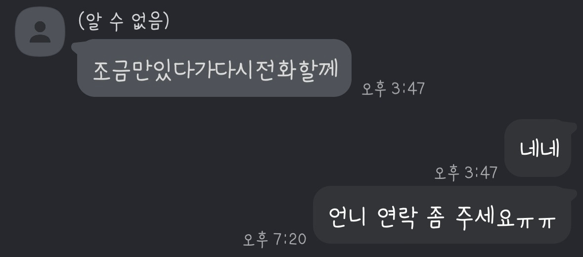Click the 오후 3:47 timestamp beside received message
Screen dimensions: 583x257
tap(394, 89)
